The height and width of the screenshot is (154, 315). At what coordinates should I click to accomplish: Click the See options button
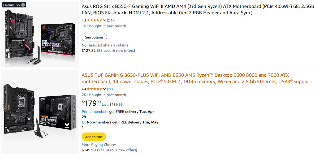94,37
